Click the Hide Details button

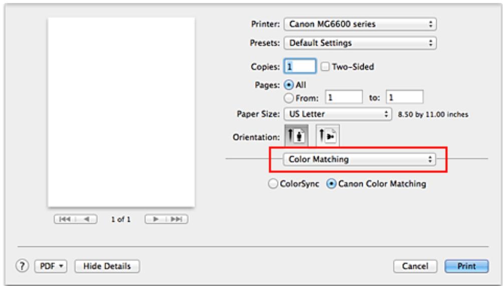click(107, 266)
